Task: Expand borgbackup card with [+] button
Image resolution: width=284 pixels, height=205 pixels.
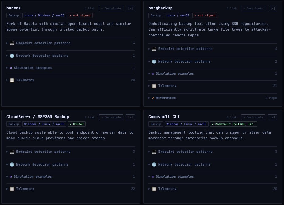Action: pyautogui.click(x=272, y=9)
